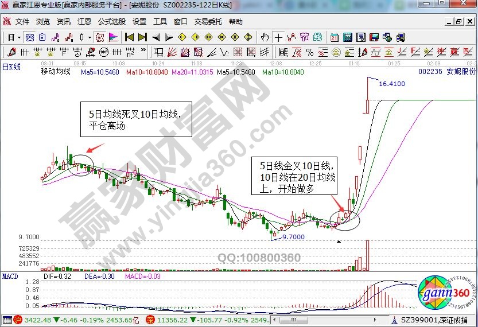
Task: Click the 移动均线 indicator label
Action: 56,72
